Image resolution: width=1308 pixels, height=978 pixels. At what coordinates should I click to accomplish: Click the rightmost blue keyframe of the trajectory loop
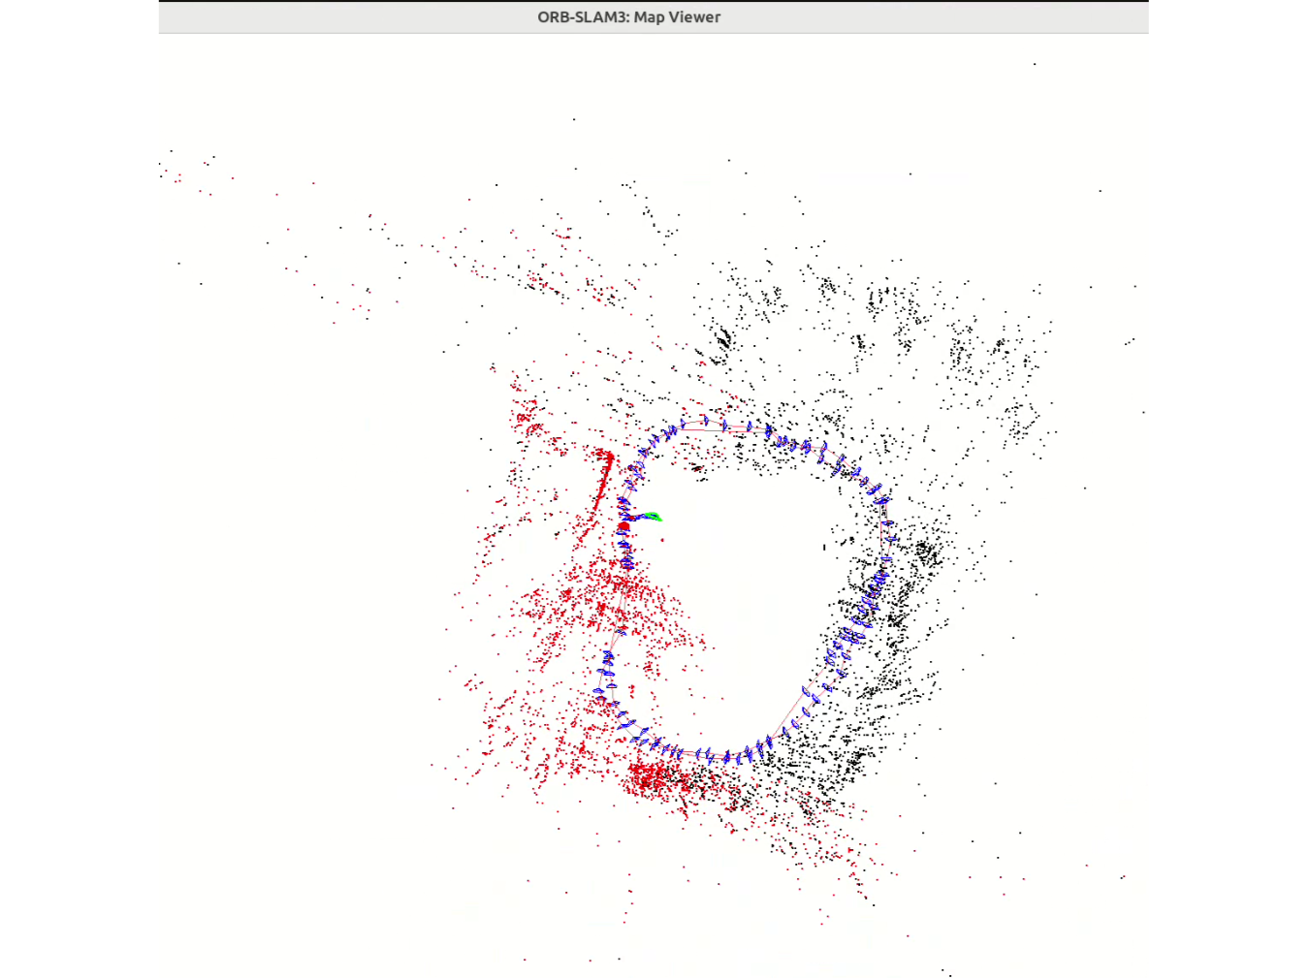tap(890, 538)
